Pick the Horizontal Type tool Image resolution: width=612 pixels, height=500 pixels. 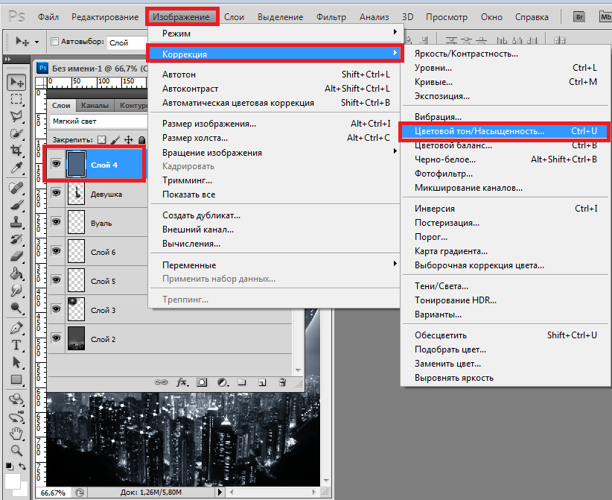click(16, 345)
